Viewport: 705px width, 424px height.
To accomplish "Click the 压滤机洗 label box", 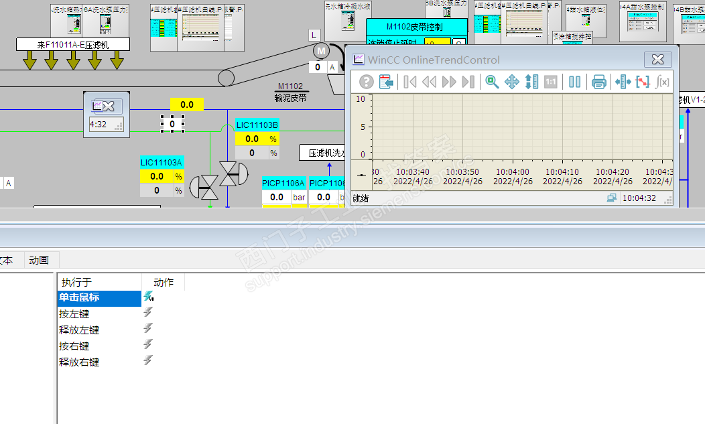I will pos(322,153).
